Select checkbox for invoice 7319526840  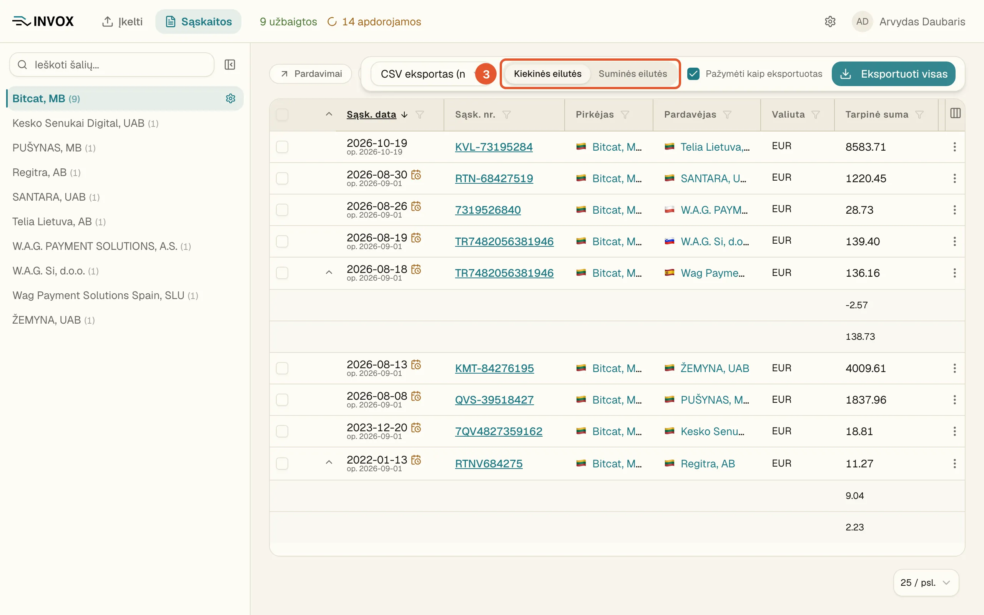click(x=282, y=210)
